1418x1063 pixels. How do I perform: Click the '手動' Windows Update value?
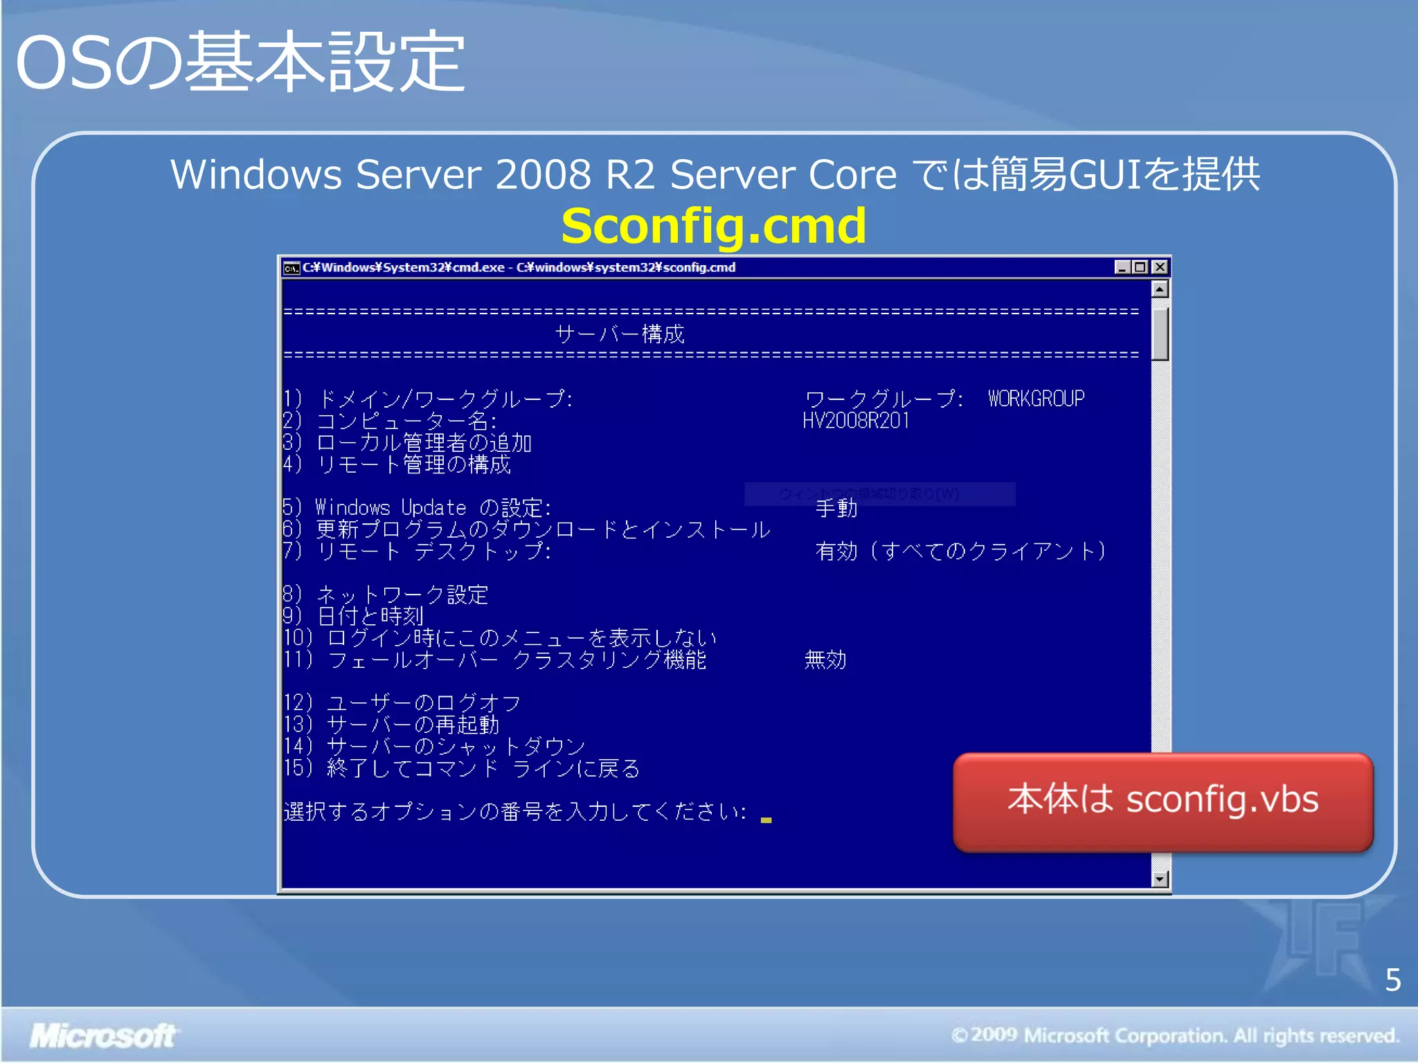point(836,508)
